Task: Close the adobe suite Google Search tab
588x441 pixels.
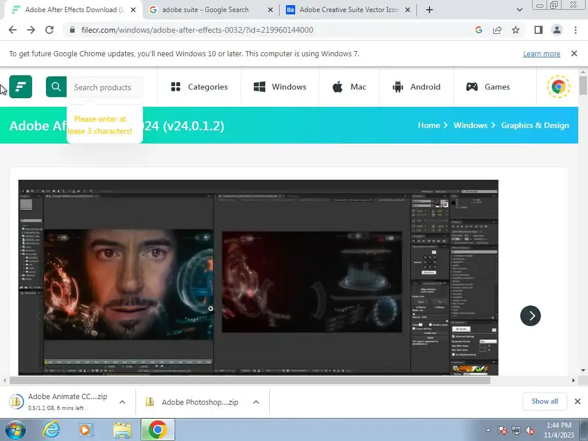Action: click(270, 10)
